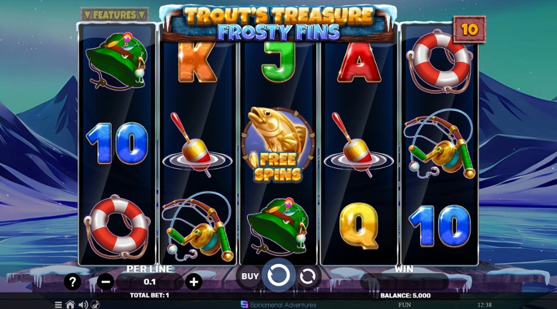Open the help question mark button
Screen dimensions: 557x309
click(x=72, y=282)
